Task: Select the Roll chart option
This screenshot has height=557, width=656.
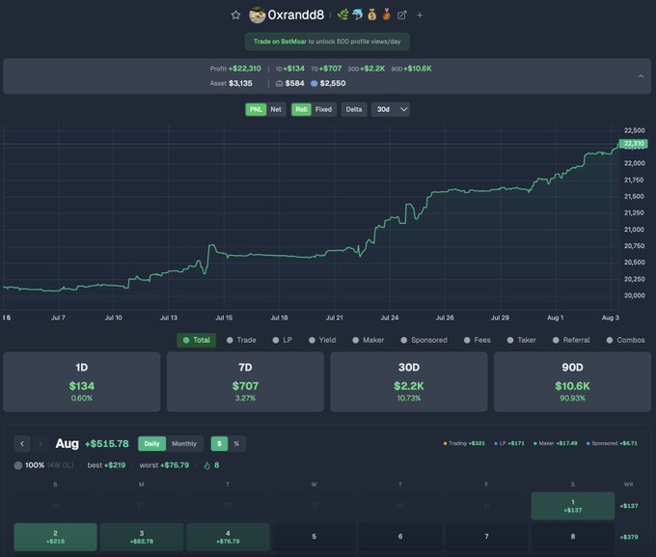Action: 301,109
